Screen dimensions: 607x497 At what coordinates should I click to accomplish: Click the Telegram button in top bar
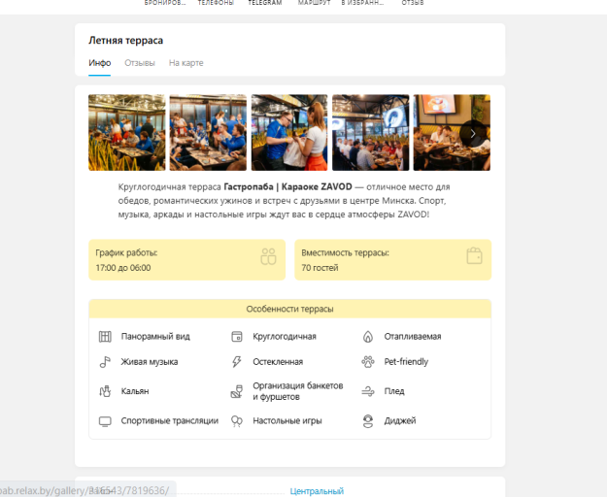[x=265, y=3]
